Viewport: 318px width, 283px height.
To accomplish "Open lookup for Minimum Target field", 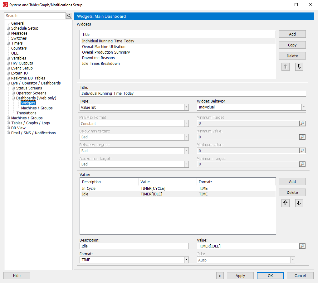I will (302, 123).
